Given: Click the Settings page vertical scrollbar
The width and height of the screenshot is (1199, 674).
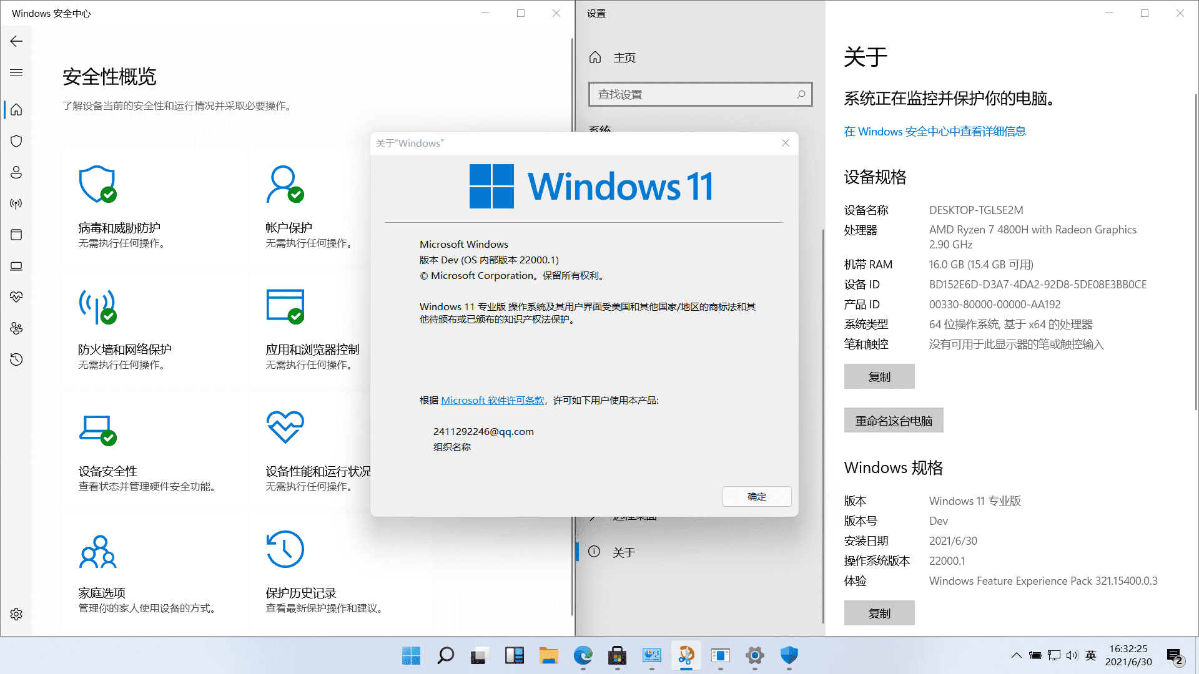Looking at the screenshot, I should (x=1196, y=252).
